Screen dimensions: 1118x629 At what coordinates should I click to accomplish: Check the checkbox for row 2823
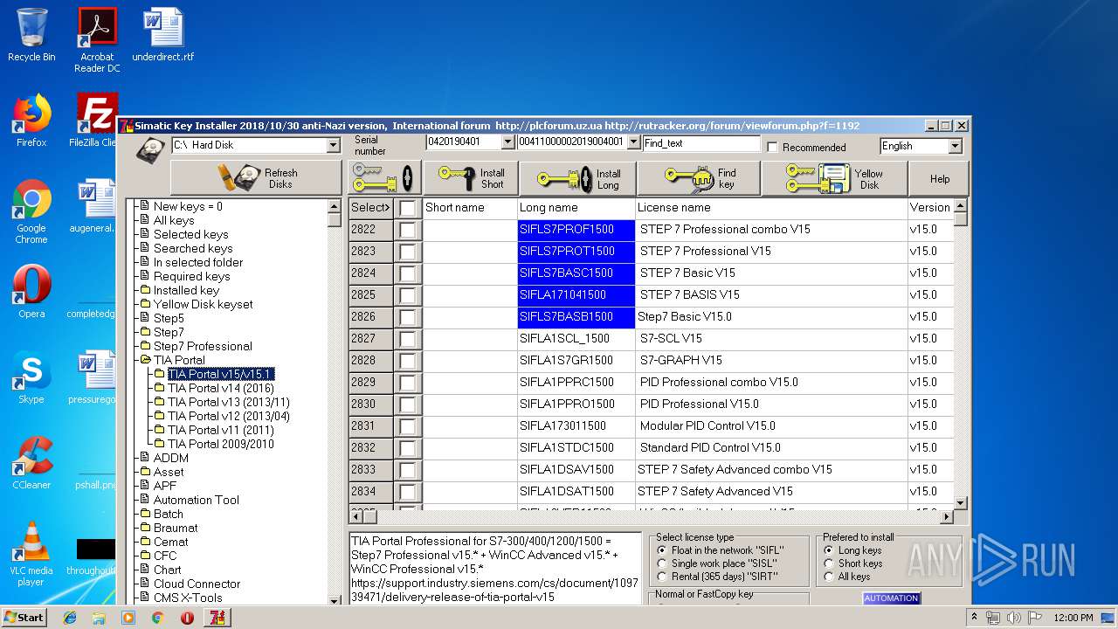(407, 252)
